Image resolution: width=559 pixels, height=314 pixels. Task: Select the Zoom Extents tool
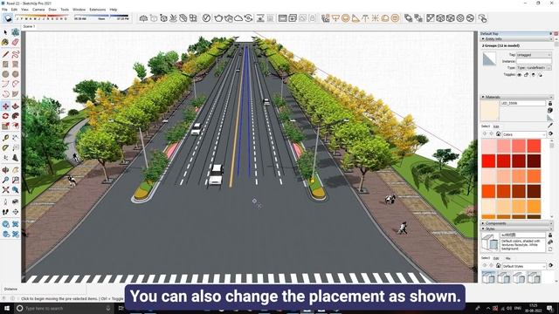5,190
